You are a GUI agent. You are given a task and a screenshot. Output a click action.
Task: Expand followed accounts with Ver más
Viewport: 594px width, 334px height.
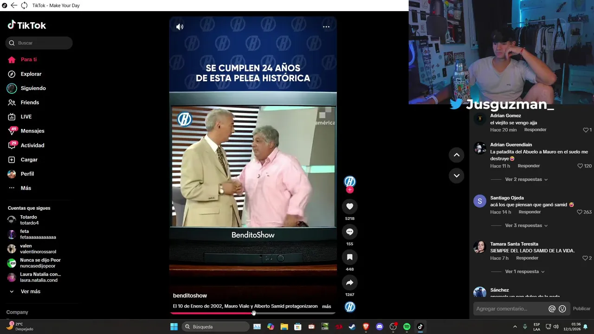pos(31,291)
